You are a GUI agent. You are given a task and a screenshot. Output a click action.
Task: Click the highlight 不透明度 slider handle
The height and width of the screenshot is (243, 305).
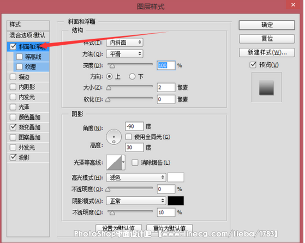click(x=108, y=190)
